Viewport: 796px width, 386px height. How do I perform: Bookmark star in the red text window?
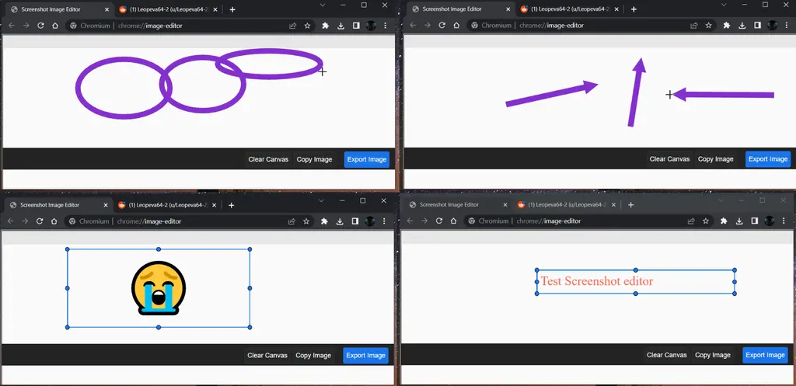[706, 221]
